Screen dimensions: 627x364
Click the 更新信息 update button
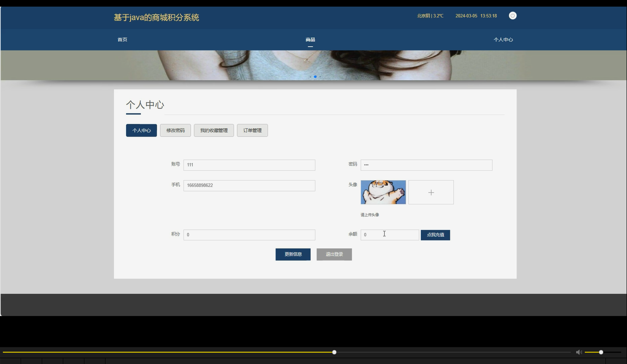click(293, 254)
